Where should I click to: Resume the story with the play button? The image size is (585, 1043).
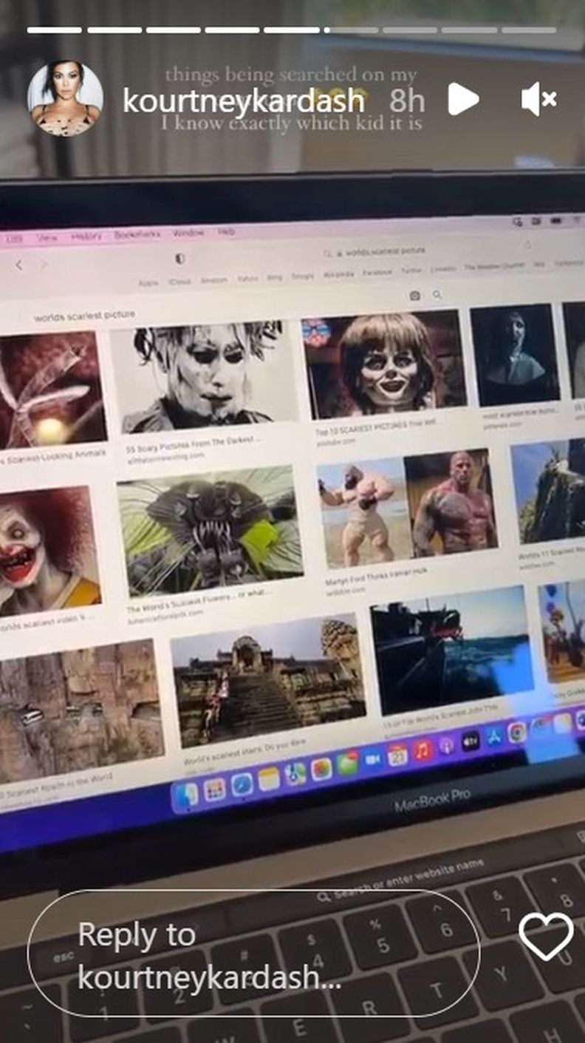click(x=463, y=99)
